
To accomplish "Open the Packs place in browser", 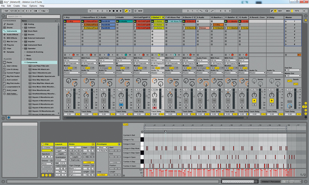I will pyautogui.click(x=9, y=62).
